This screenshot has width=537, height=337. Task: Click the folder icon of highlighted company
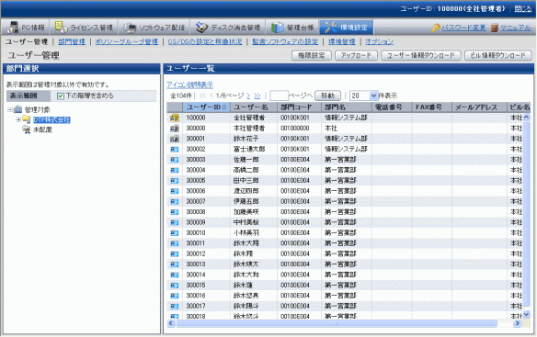[x=27, y=119]
